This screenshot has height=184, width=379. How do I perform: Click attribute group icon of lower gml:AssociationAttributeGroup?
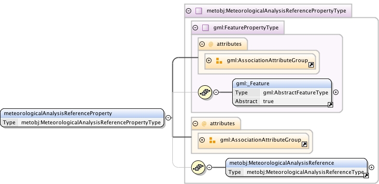pos(212,140)
